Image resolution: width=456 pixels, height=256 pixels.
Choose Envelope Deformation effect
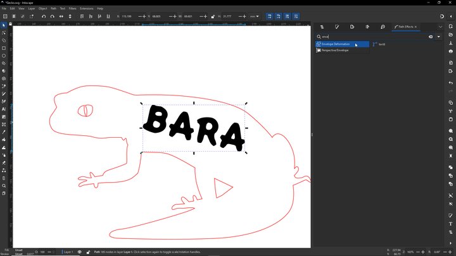tap(335, 44)
